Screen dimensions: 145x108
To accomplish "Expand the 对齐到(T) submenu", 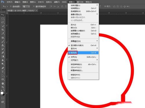I will [x=83, y=60].
